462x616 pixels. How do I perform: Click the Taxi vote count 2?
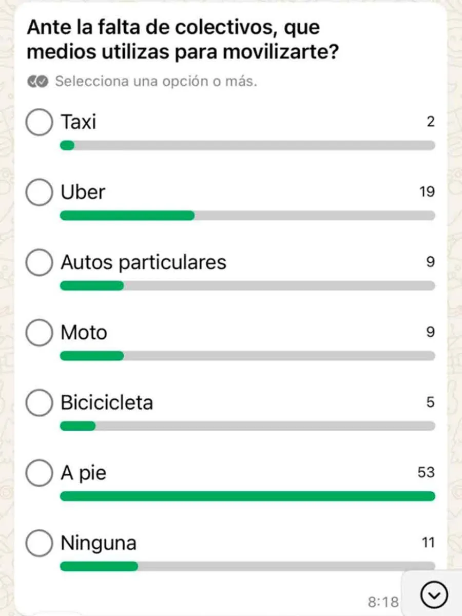430,122
